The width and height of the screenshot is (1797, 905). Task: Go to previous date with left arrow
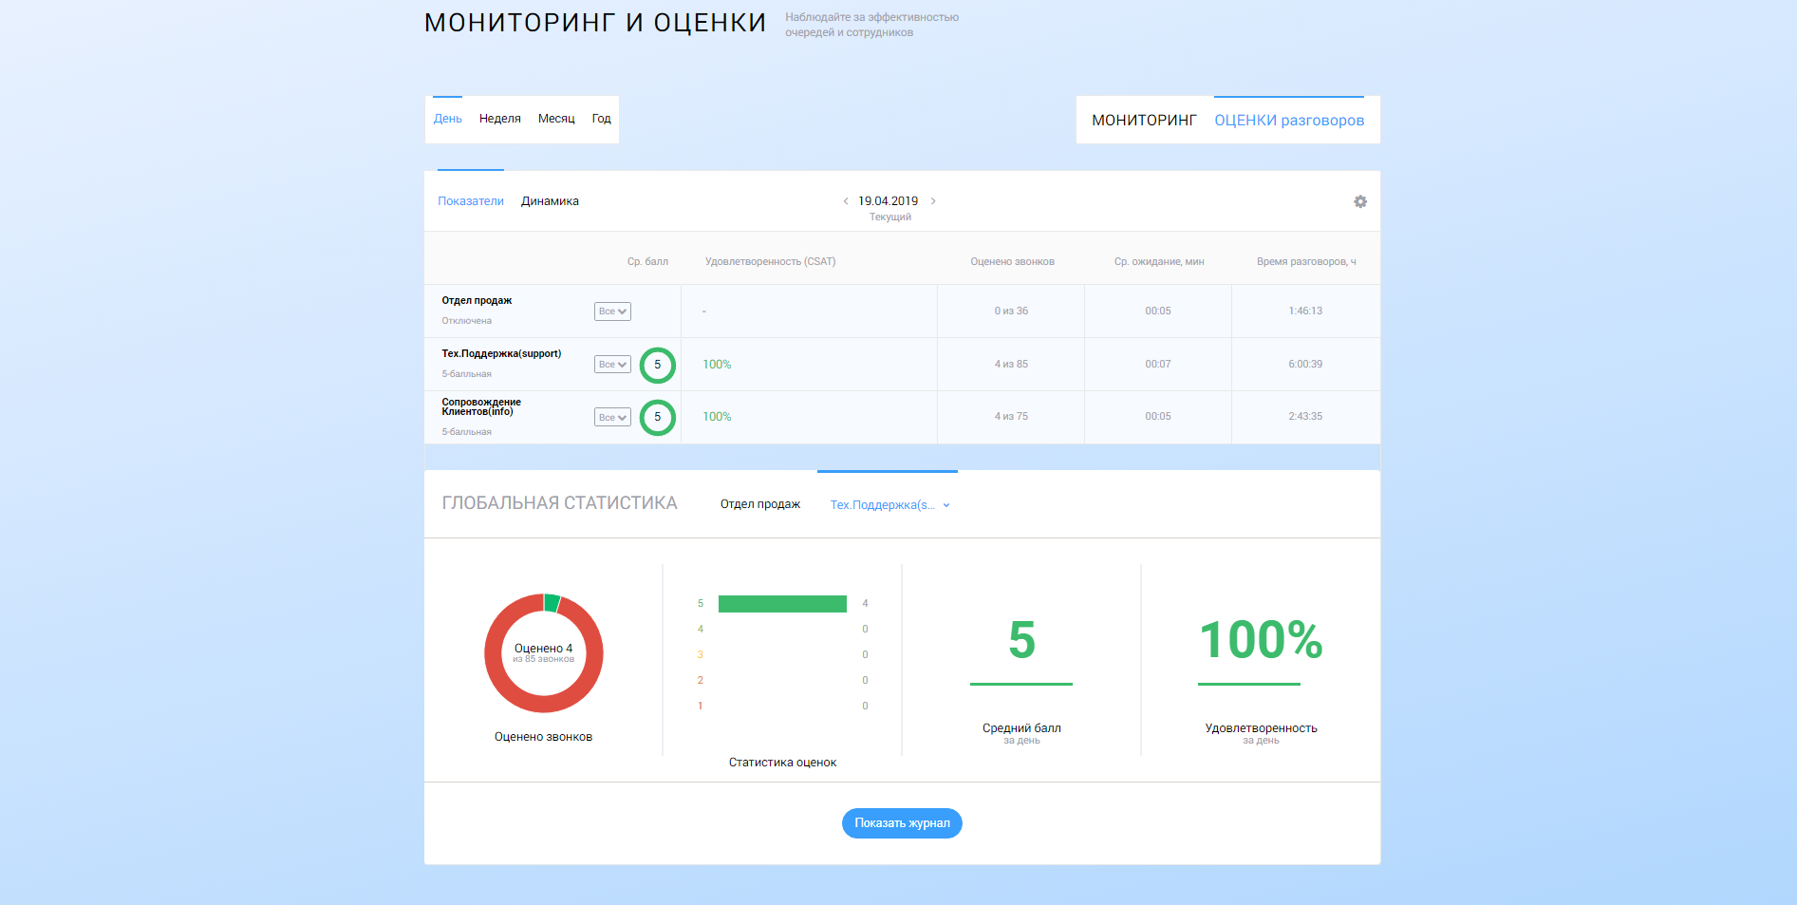click(x=845, y=201)
